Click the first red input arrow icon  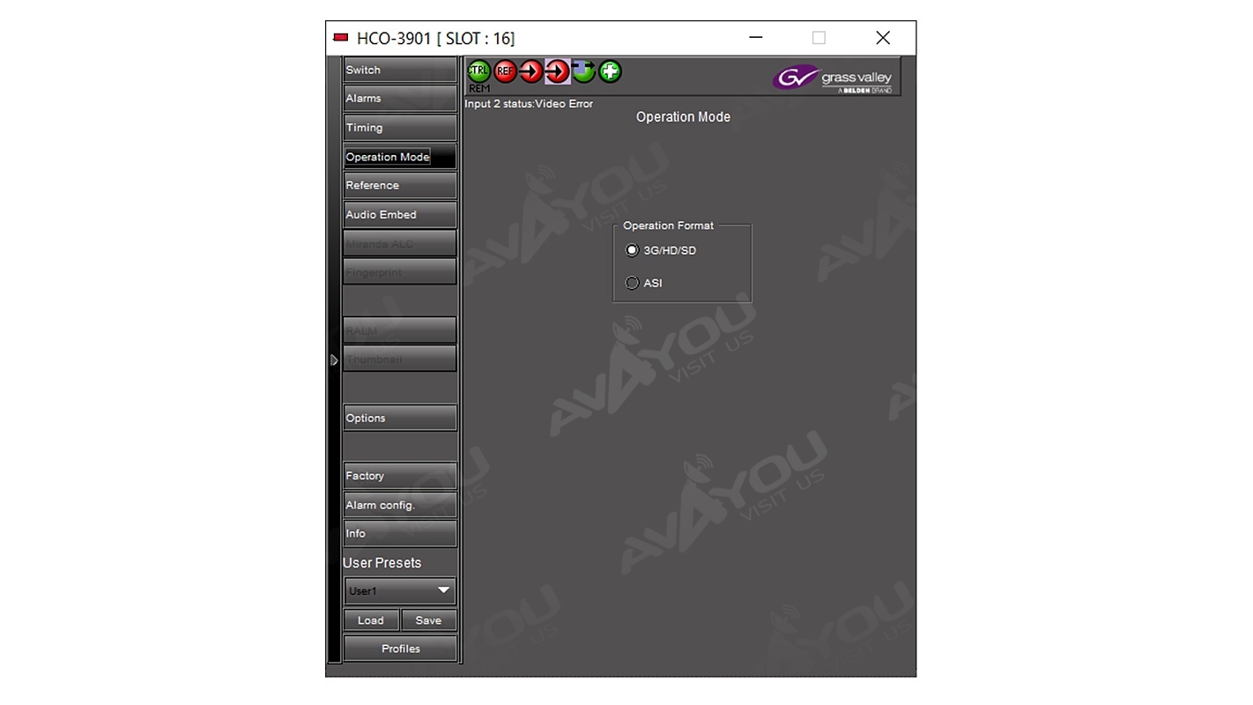pos(530,71)
